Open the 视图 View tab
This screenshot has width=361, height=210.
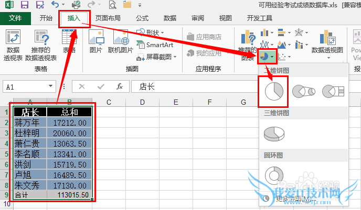coord(226,18)
